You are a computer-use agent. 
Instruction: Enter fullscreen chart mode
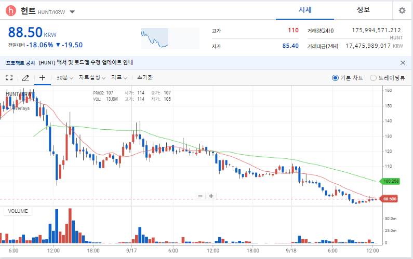(9, 77)
